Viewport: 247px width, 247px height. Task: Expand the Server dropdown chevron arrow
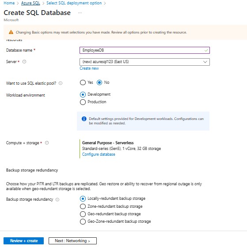coord(205,62)
